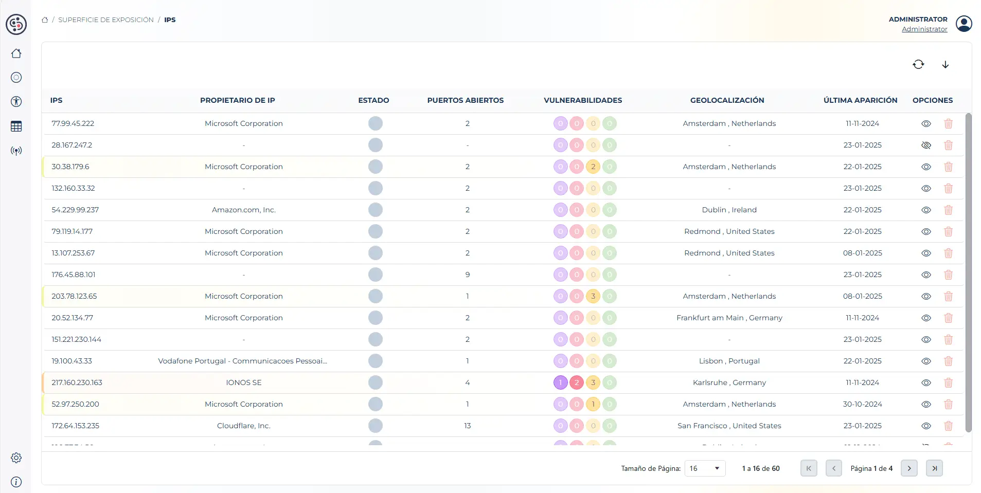Toggle eye icon for IP 54.229.99.237
The height and width of the screenshot is (493, 981).
[x=926, y=210]
